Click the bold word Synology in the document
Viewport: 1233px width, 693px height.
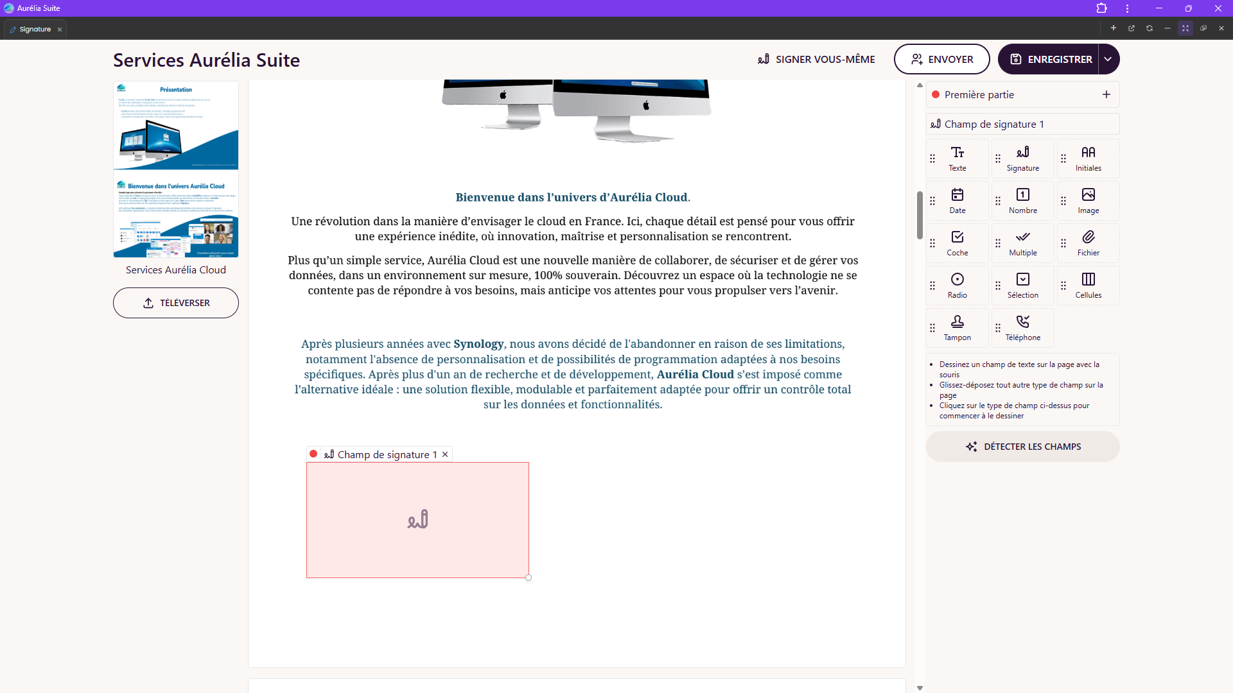click(x=478, y=344)
